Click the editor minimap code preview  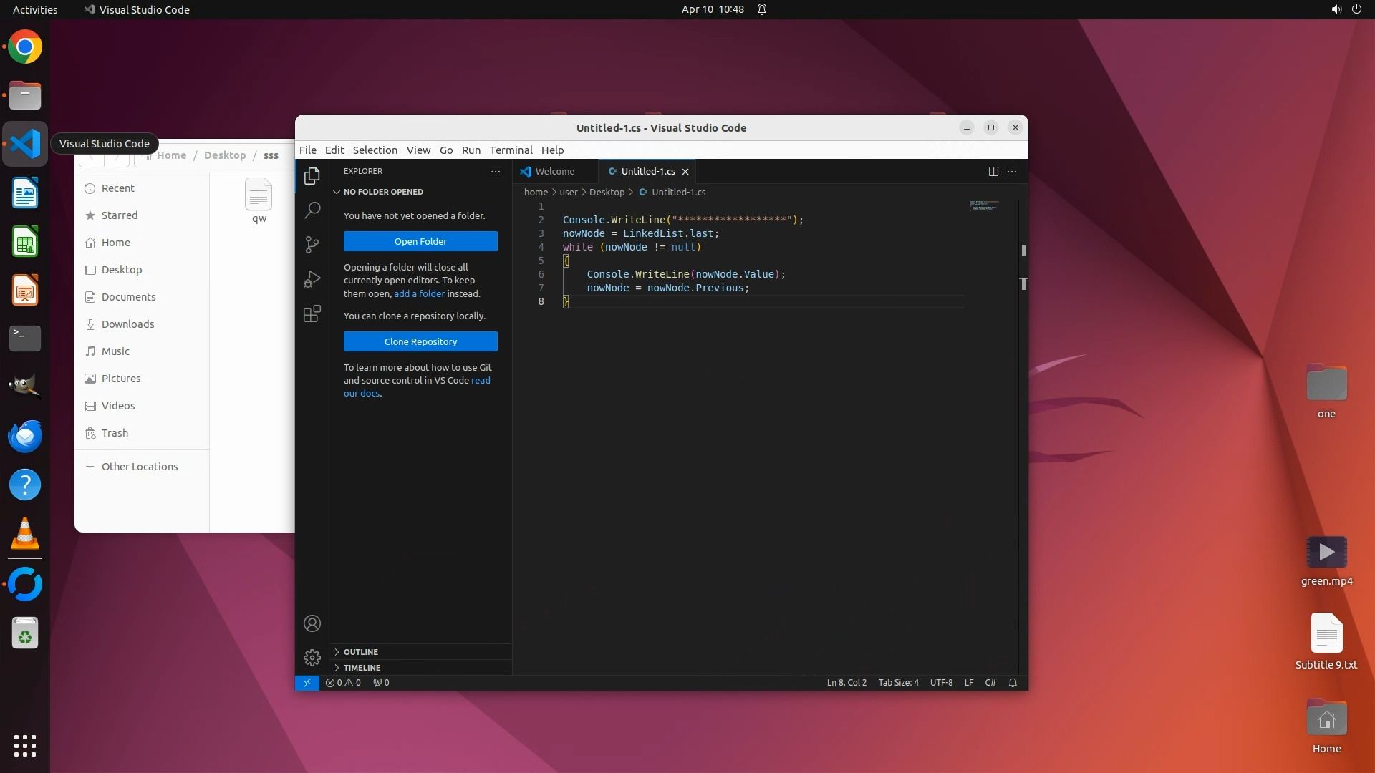tap(984, 206)
